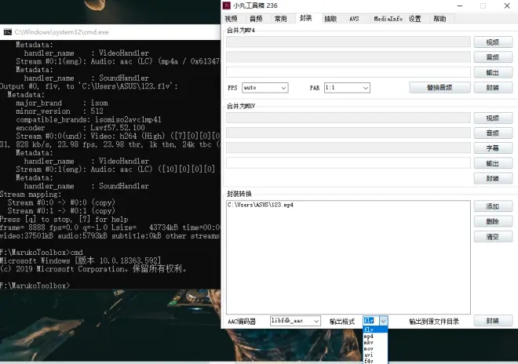Open the AAC编码器 libfdk_aac dropdown
This screenshot has height=364, width=518.
pyautogui.click(x=295, y=321)
